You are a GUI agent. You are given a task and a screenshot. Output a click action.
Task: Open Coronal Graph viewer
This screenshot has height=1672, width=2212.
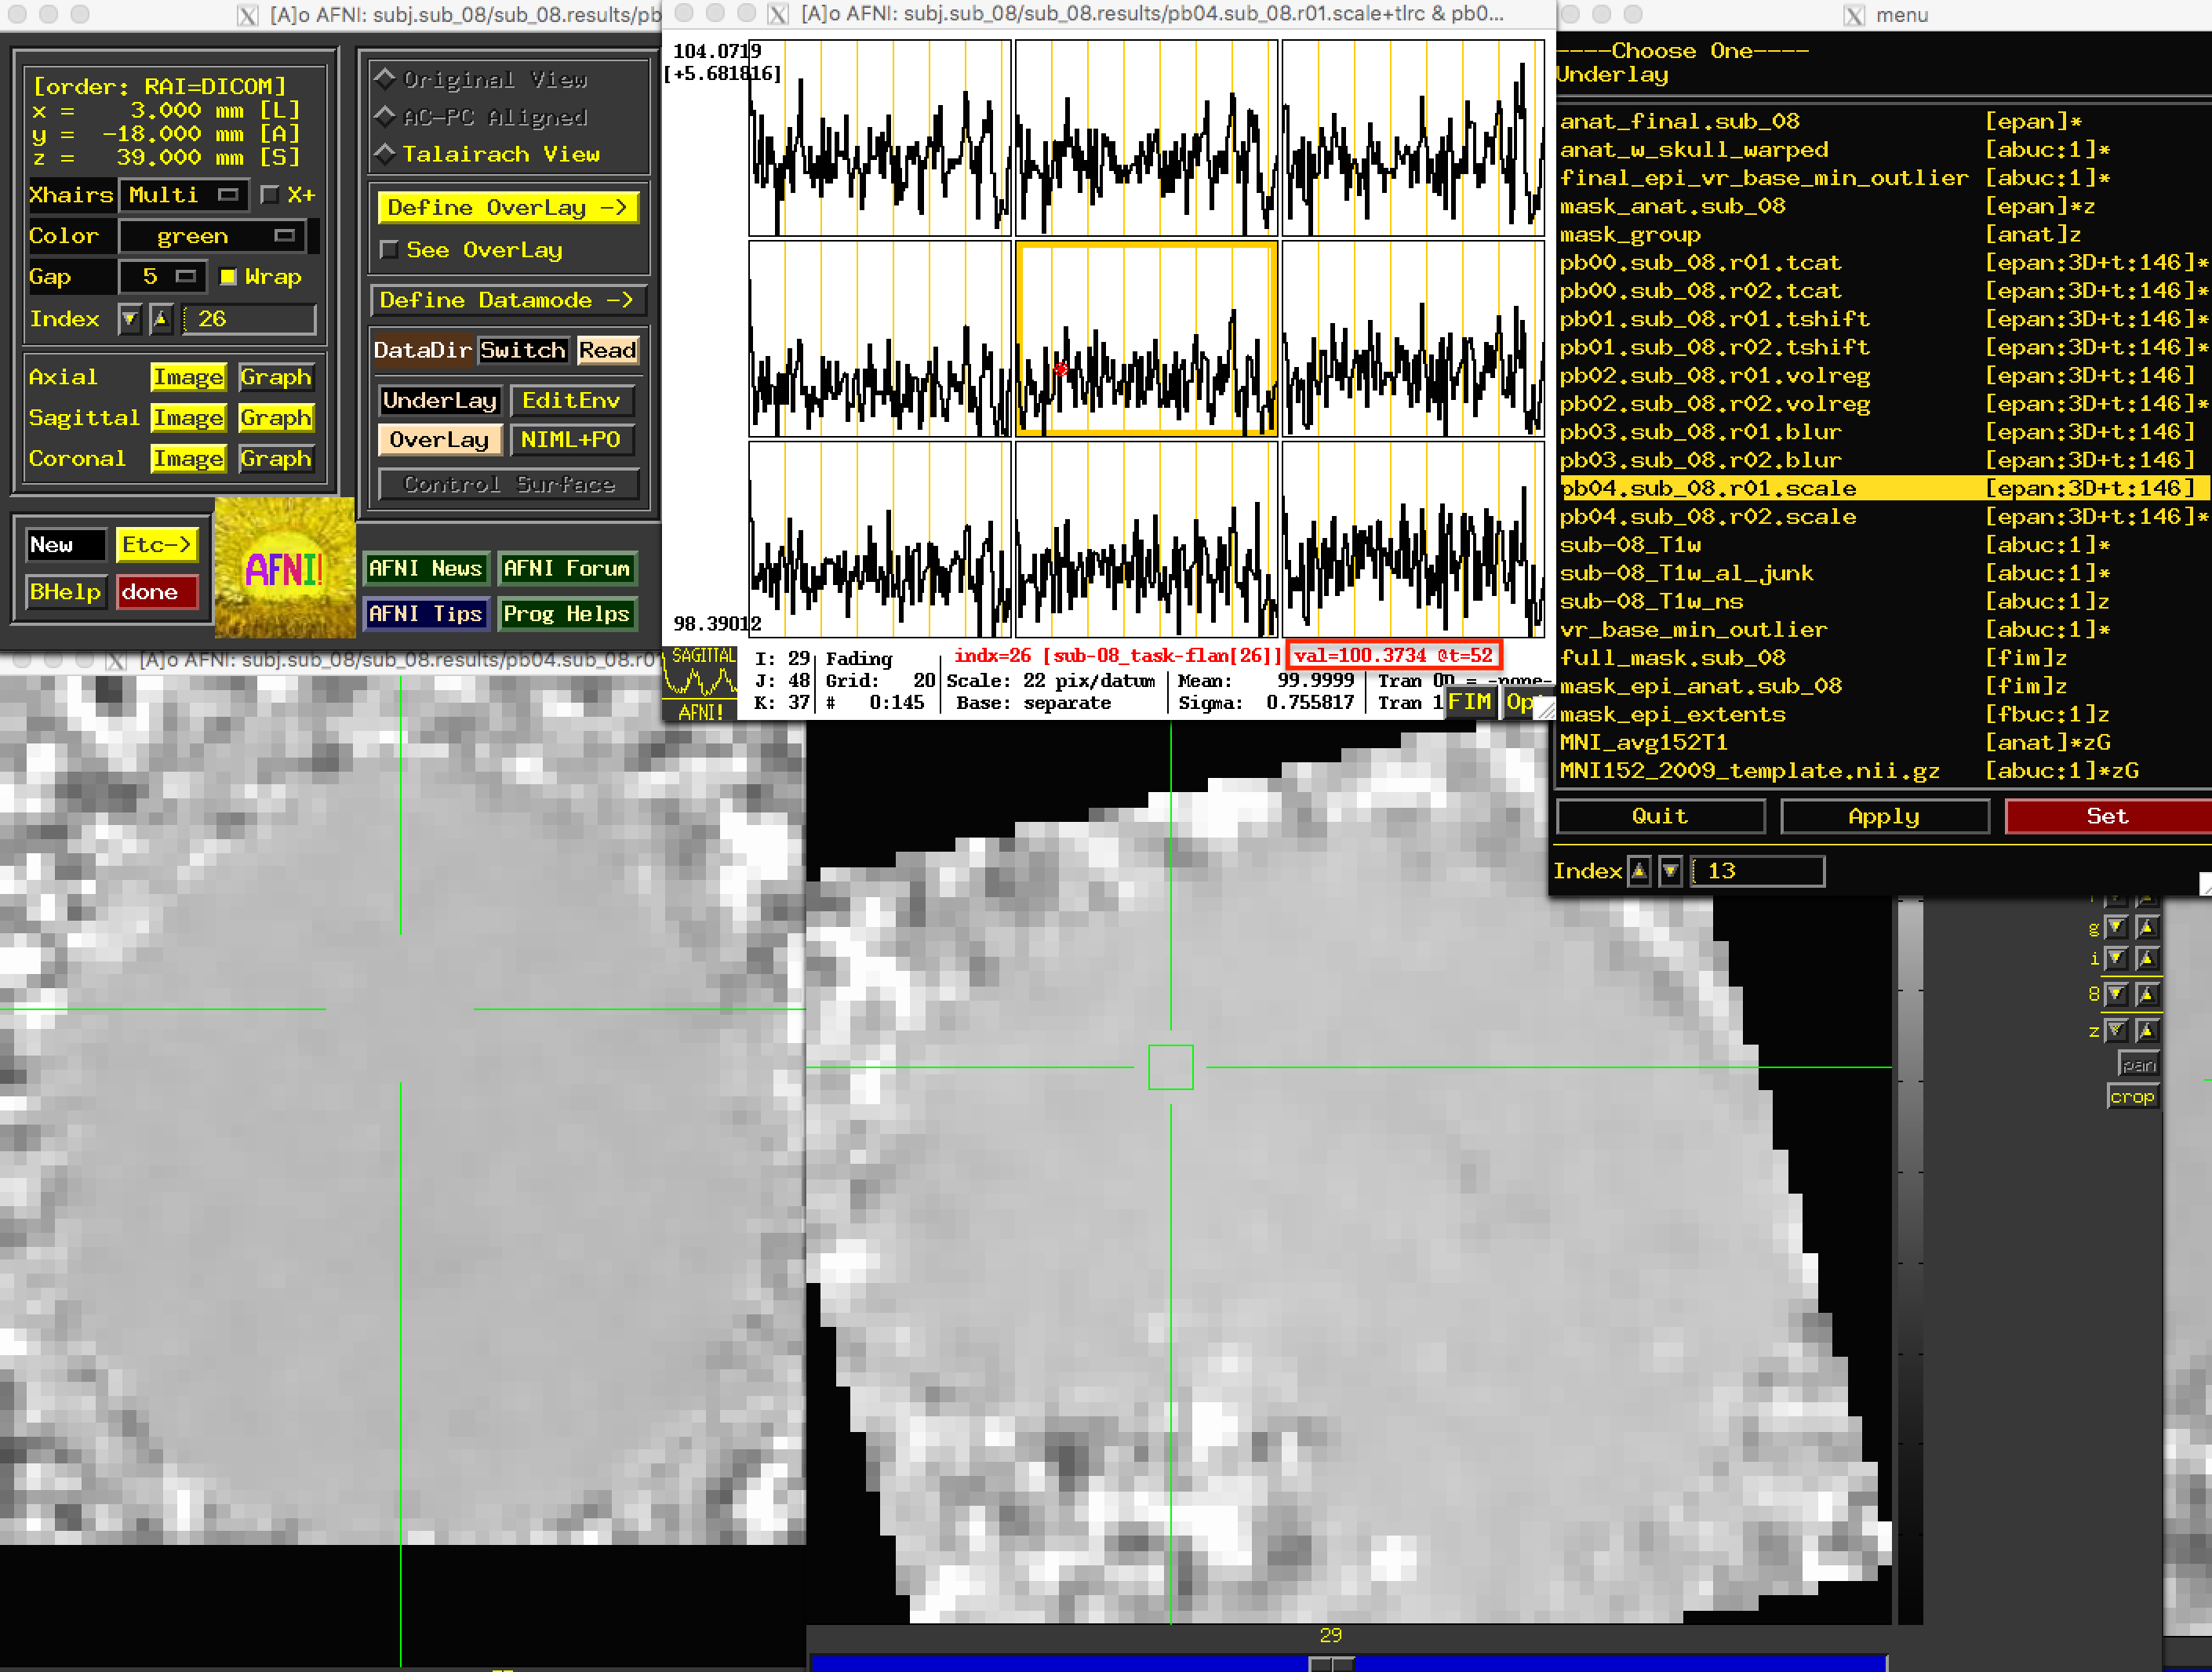[x=276, y=459]
